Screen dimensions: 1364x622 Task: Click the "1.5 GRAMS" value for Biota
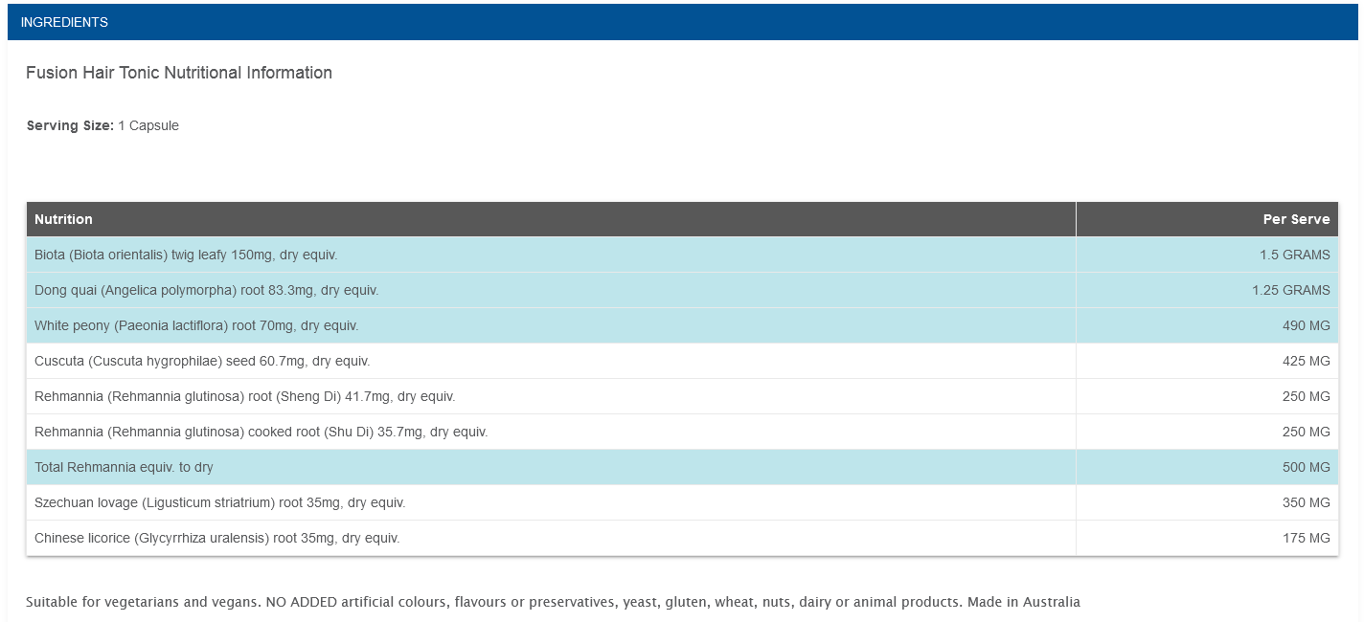pos(1295,255)
